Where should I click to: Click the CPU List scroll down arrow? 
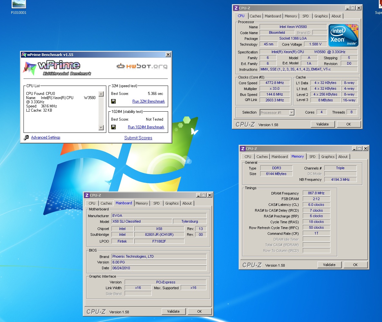[x=101, y=127]
